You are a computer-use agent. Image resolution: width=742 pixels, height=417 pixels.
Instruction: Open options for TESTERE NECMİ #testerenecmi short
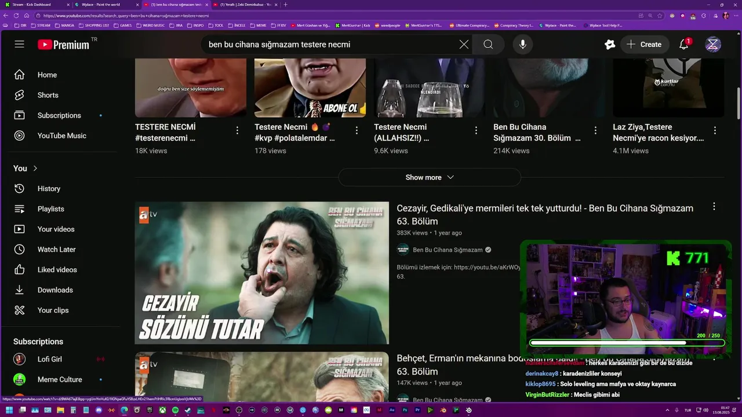pos(237,130)
